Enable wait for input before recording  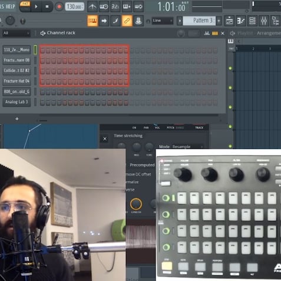coord(104,6)
